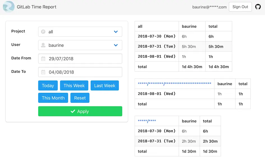Click 2h 30m baurine cell in third table
This screenshot has height=160, width=265.
pos(189,141)
